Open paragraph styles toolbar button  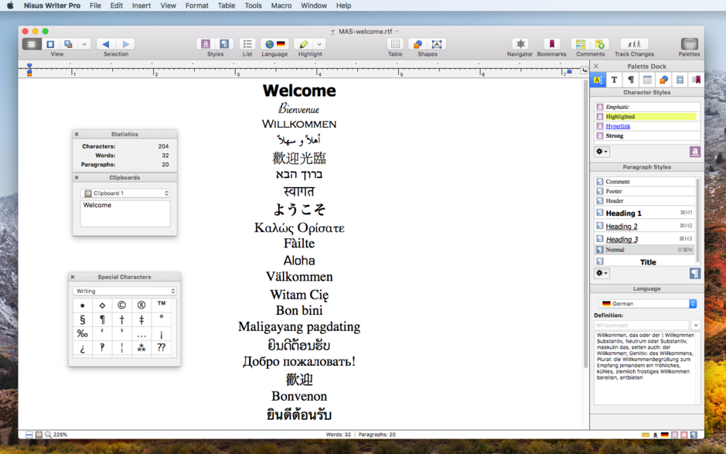[x=224, y=44]
